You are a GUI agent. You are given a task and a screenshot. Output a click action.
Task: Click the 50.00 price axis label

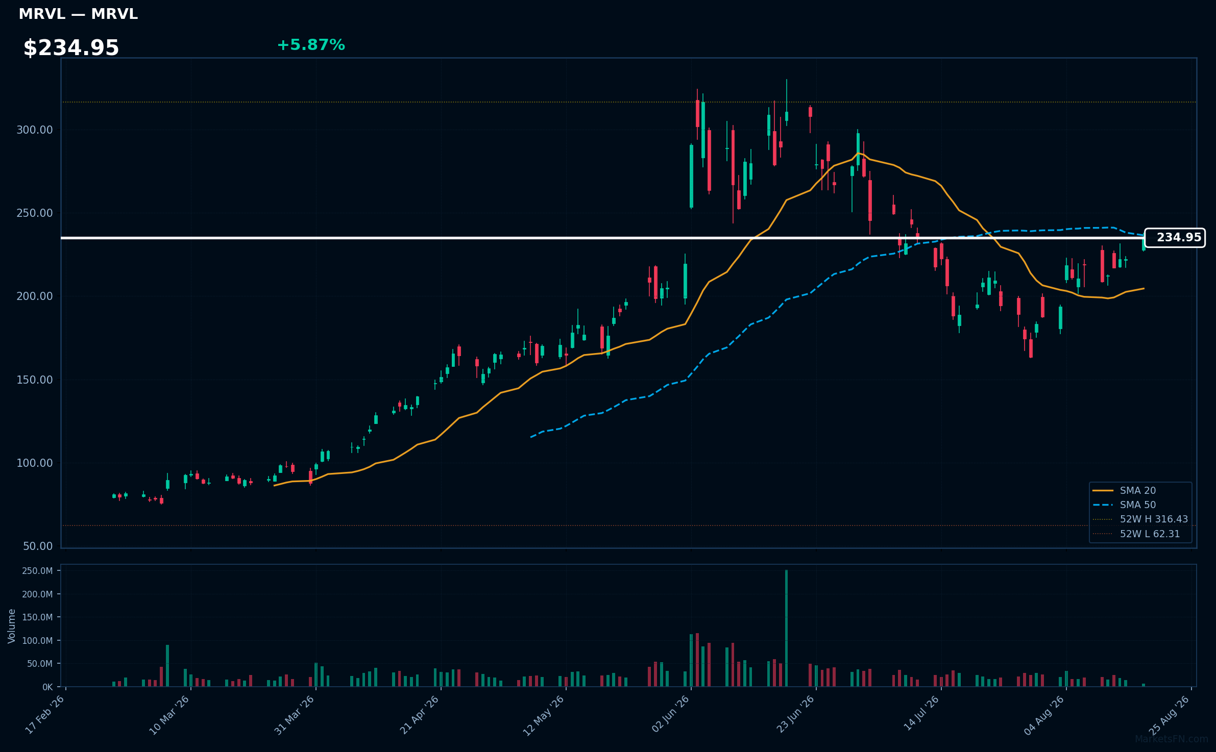tap(38, 546)
